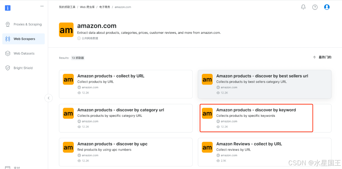Select Amazon Reviews - collect by URL
The image size is (342, 169).
pos(265,152)
